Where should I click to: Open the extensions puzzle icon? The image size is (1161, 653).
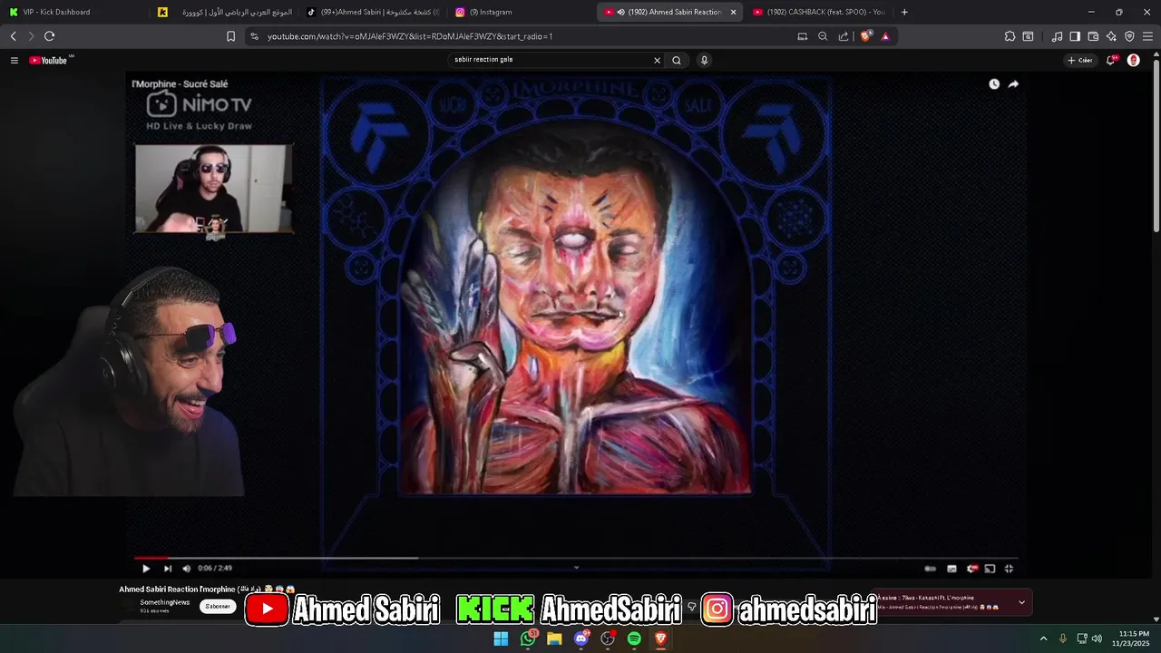point(1010,36)
